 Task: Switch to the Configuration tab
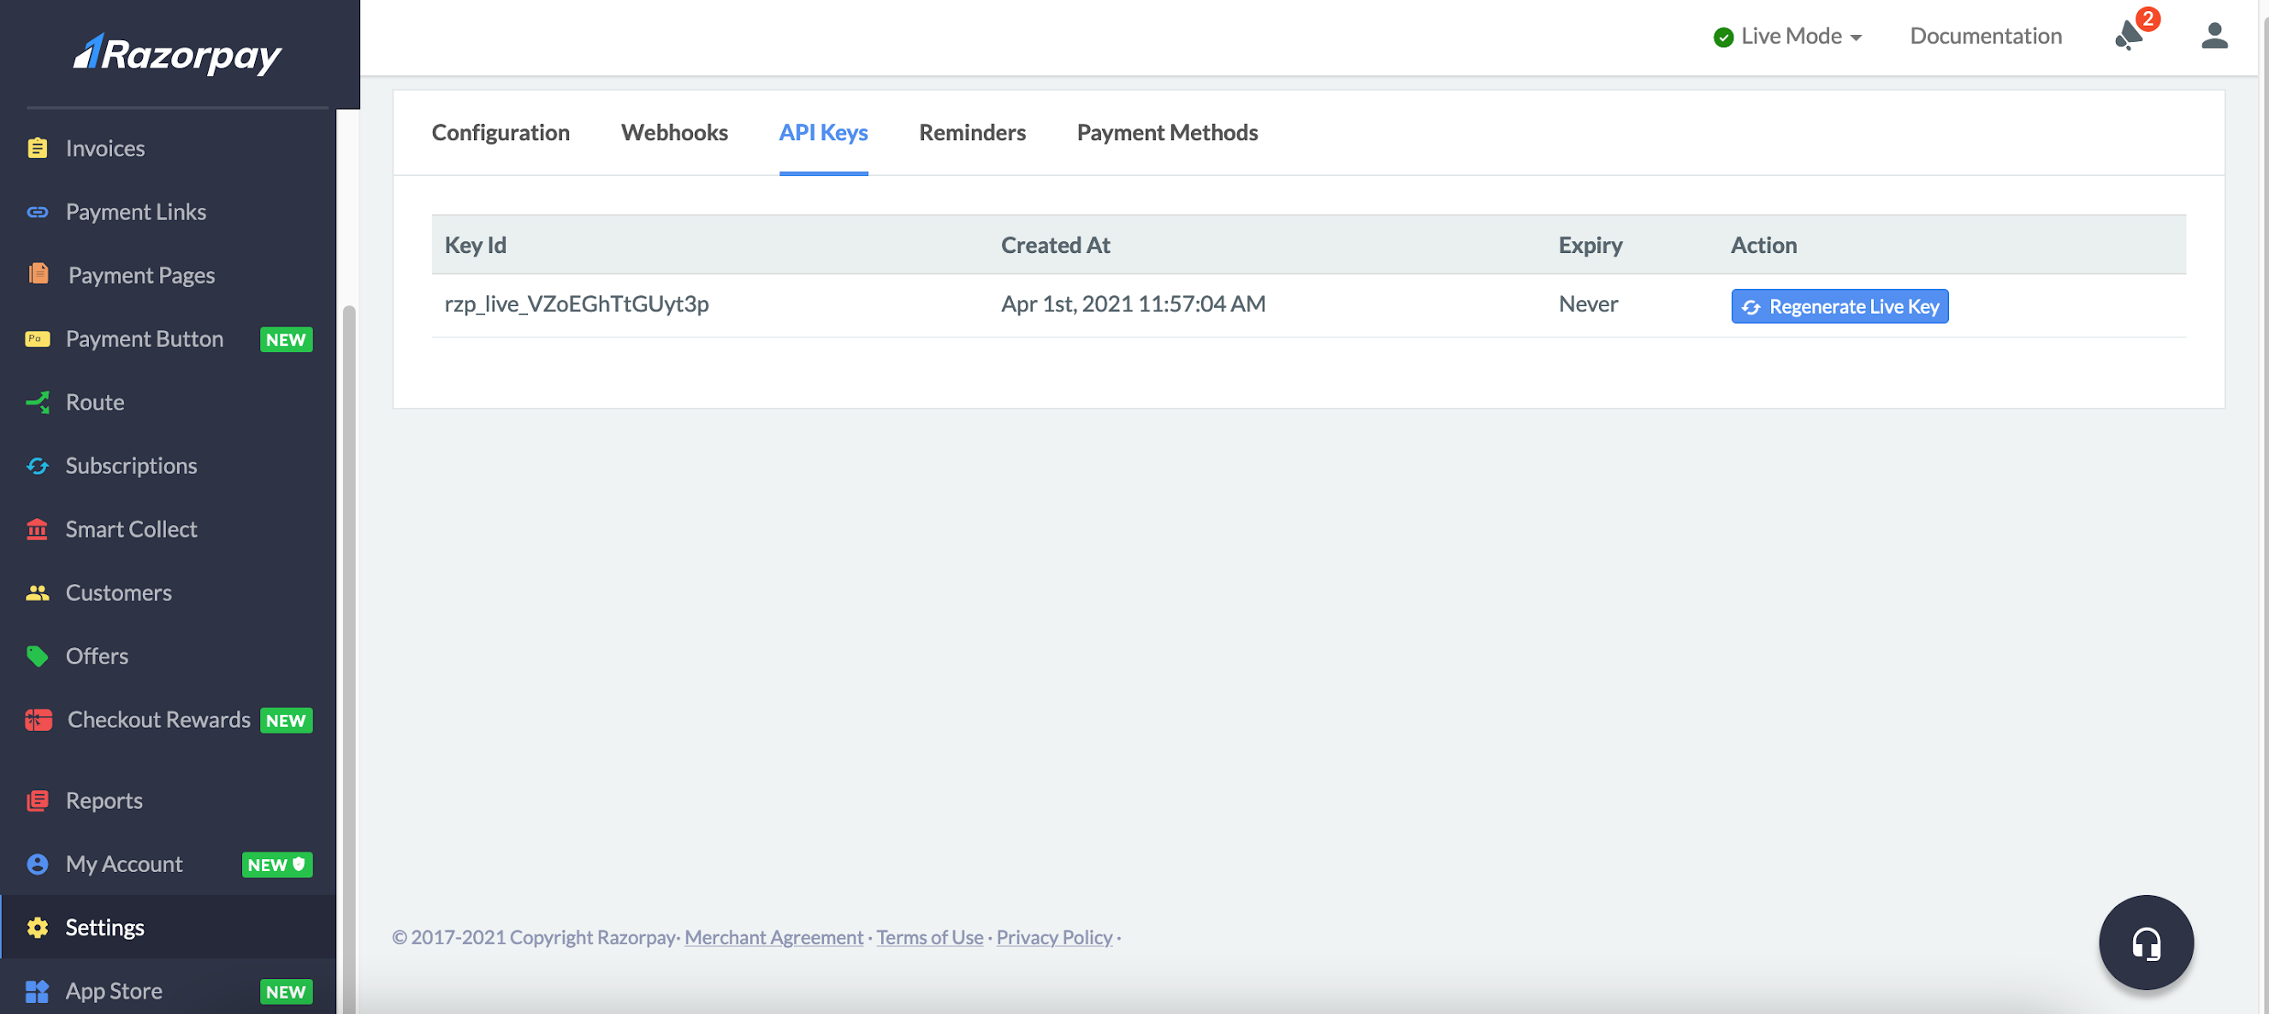[501, 132]
